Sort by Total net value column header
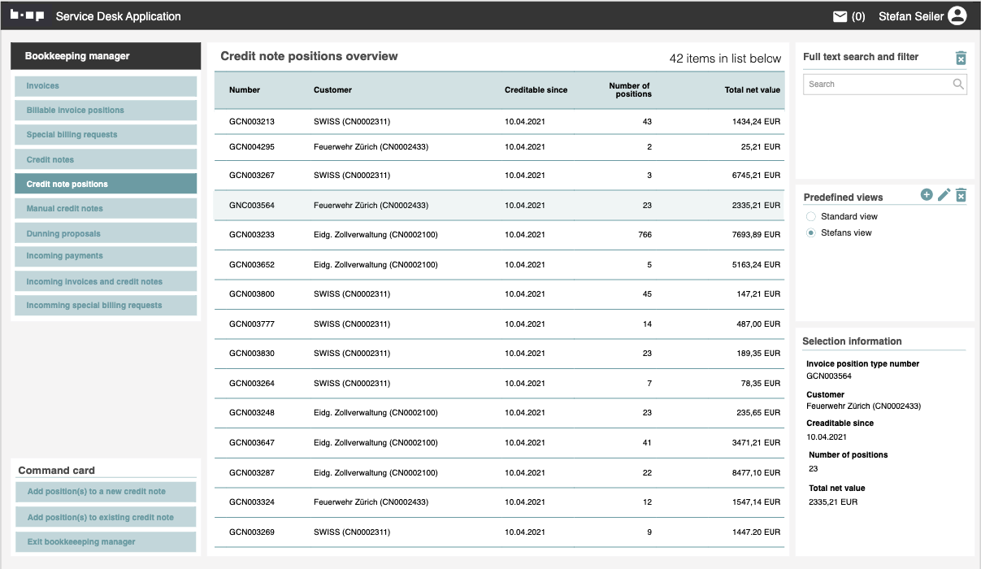981x569 pixels. [x=752, y=90]
